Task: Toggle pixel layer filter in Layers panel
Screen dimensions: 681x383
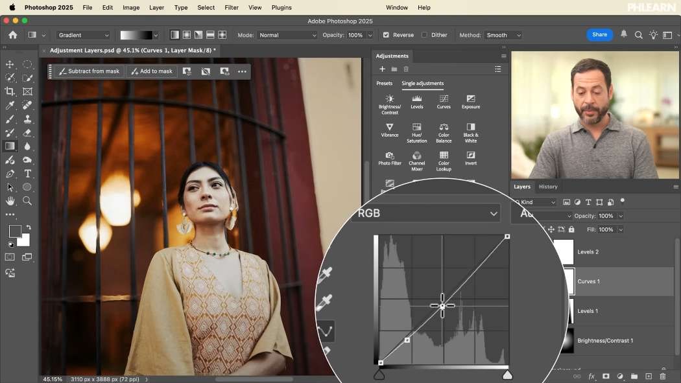Action: 566,202
